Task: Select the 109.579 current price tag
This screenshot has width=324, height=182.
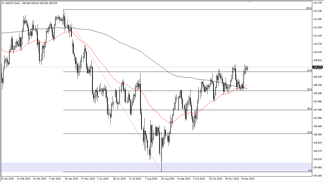Action: pos(317,67)
